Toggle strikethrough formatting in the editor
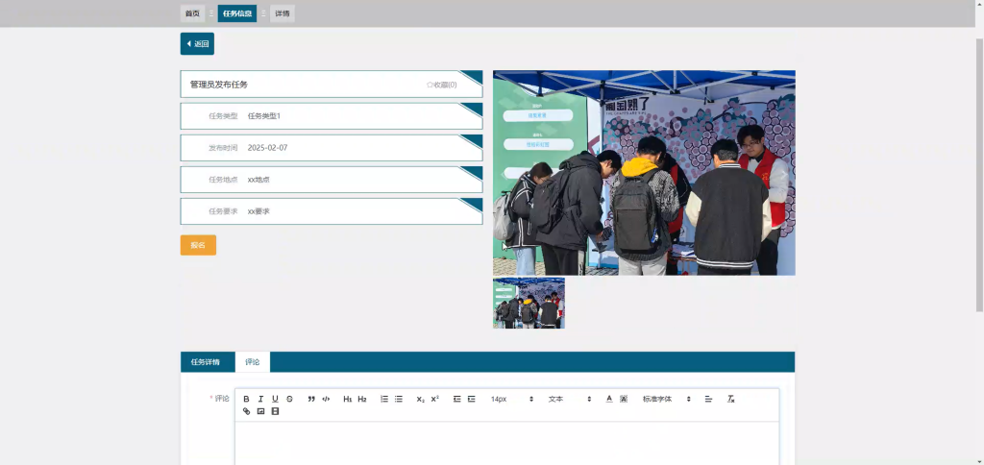The width and height of the screenshot is (984, 465). (289, 399)
